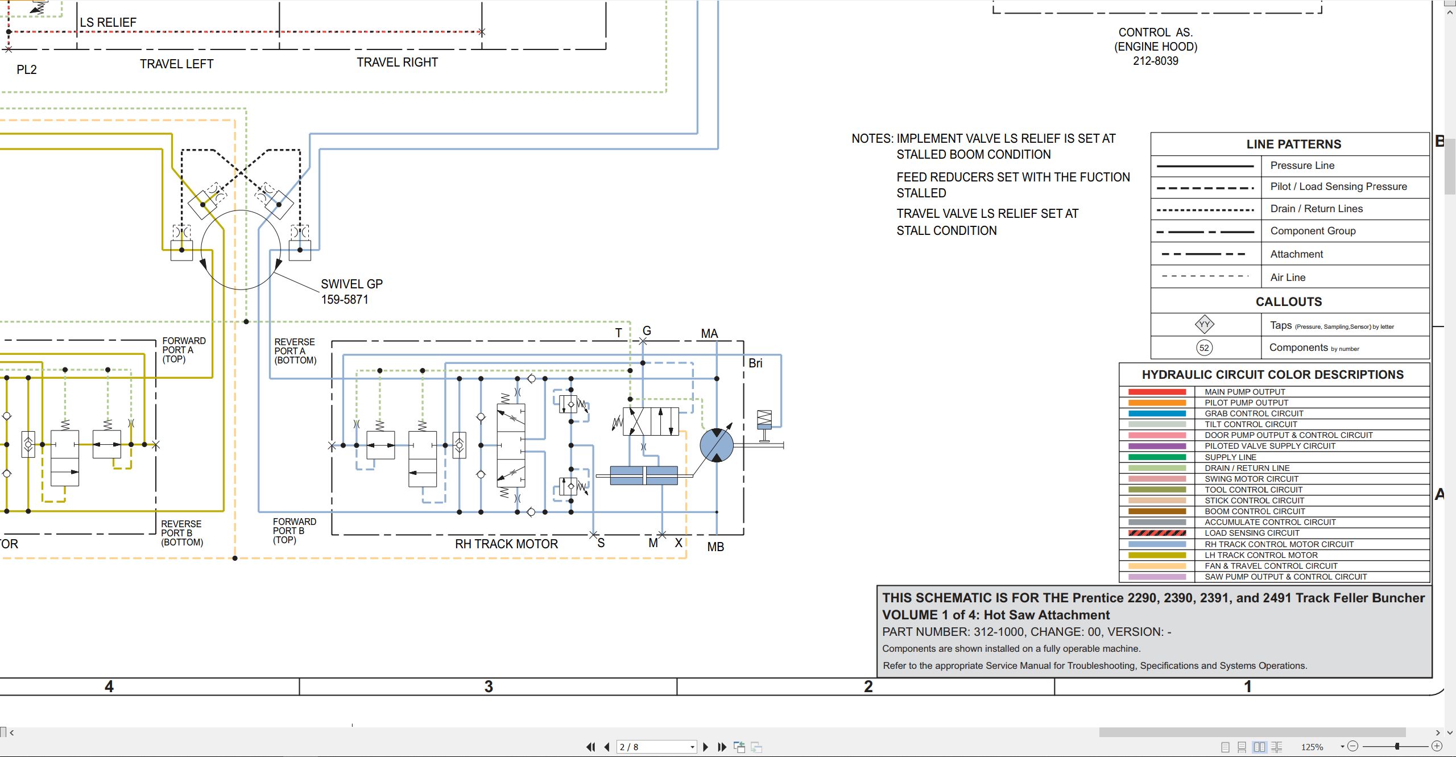Click the horizontal scroll right arrow
Viewport: 1456px width, 757px height.
coord(1438,733)
